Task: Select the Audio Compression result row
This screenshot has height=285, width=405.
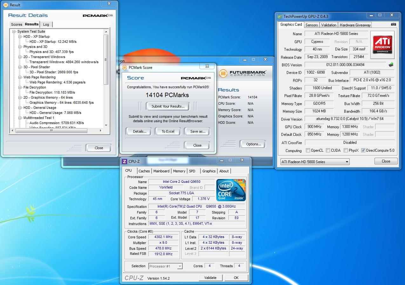Action: point(57,123)
